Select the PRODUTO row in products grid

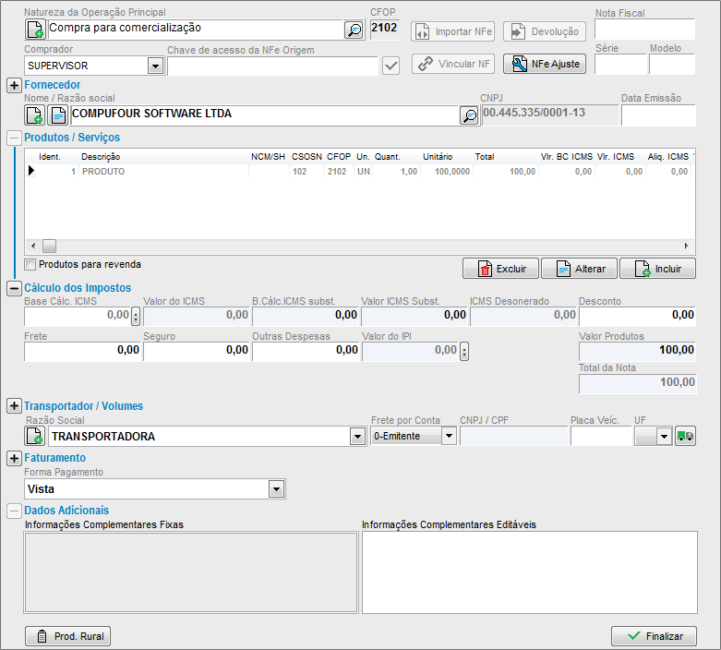pyautogui.click(x=359, y=171)
